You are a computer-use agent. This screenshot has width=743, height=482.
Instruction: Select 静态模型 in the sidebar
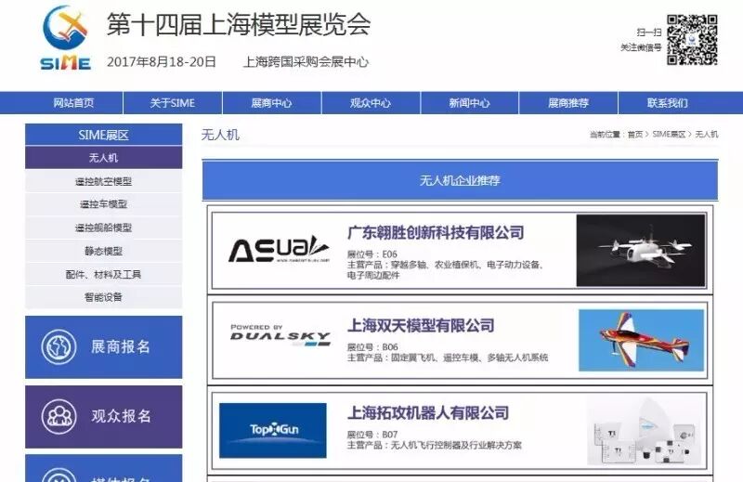point(103,251)
